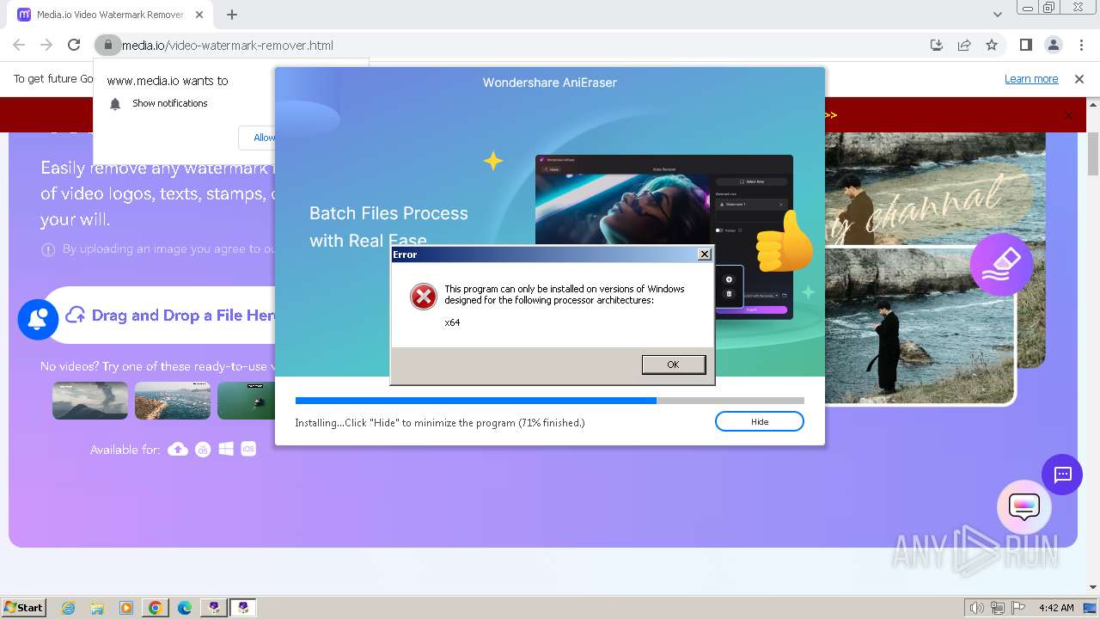Open Internet Explorer from taskbar
The height and width of the screenshot is (619, 1100).
pyautogui.click(x=69, y=608)
